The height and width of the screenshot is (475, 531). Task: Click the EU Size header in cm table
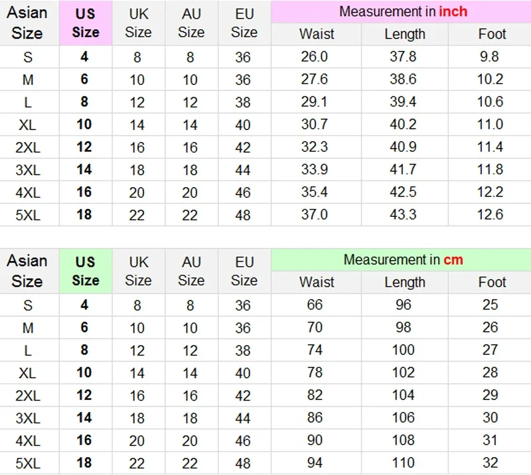244,271
